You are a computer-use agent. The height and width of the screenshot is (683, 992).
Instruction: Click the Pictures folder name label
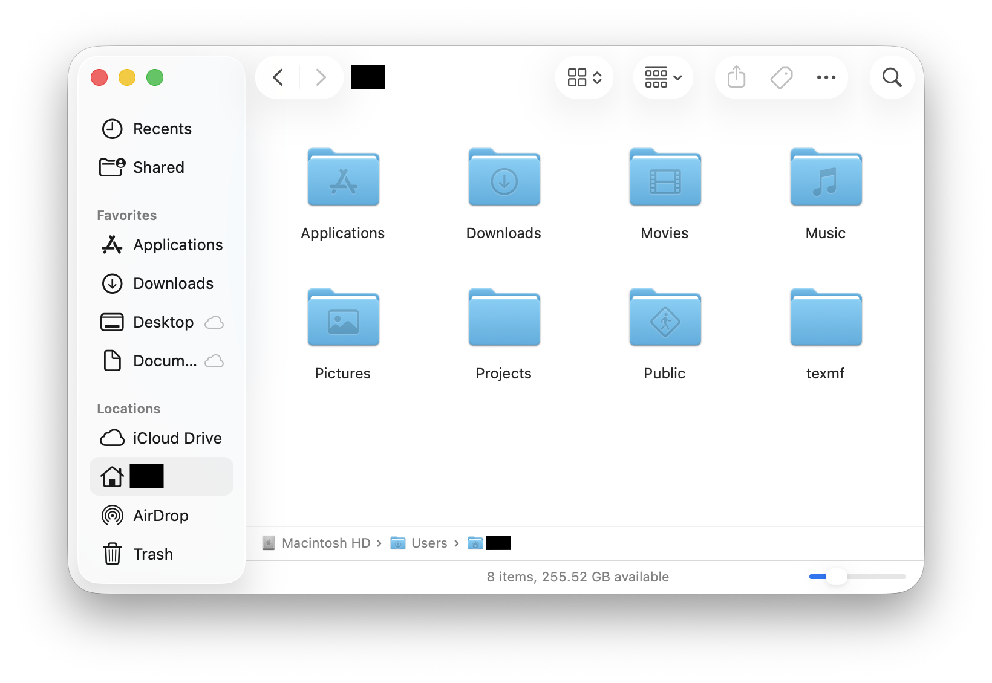(343, 374)
